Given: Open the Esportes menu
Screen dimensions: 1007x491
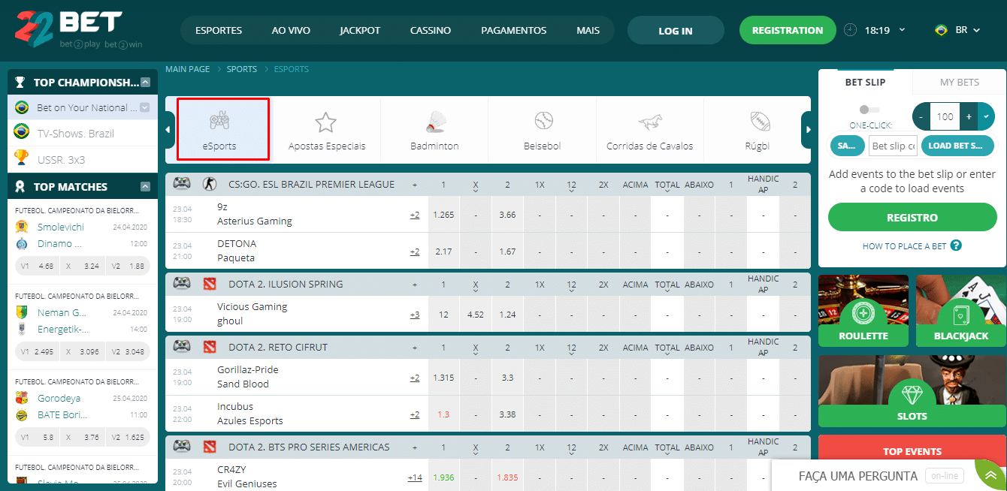Looking at the screenshot, I should 219,31.
